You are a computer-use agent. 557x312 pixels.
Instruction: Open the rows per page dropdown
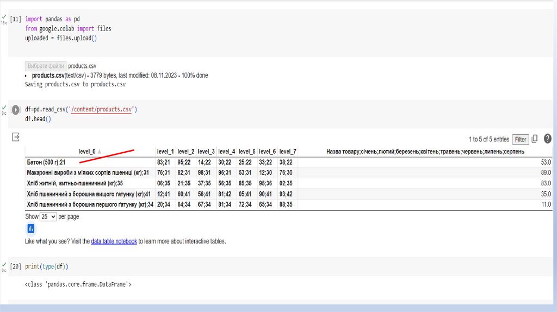tap(48, 216)
